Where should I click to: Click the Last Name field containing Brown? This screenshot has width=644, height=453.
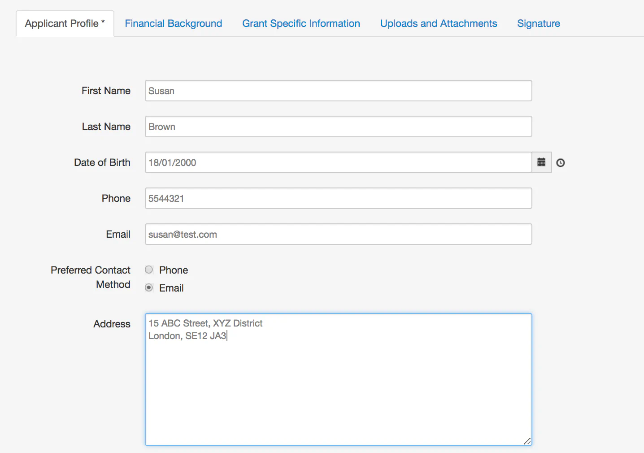click(338, 126)
